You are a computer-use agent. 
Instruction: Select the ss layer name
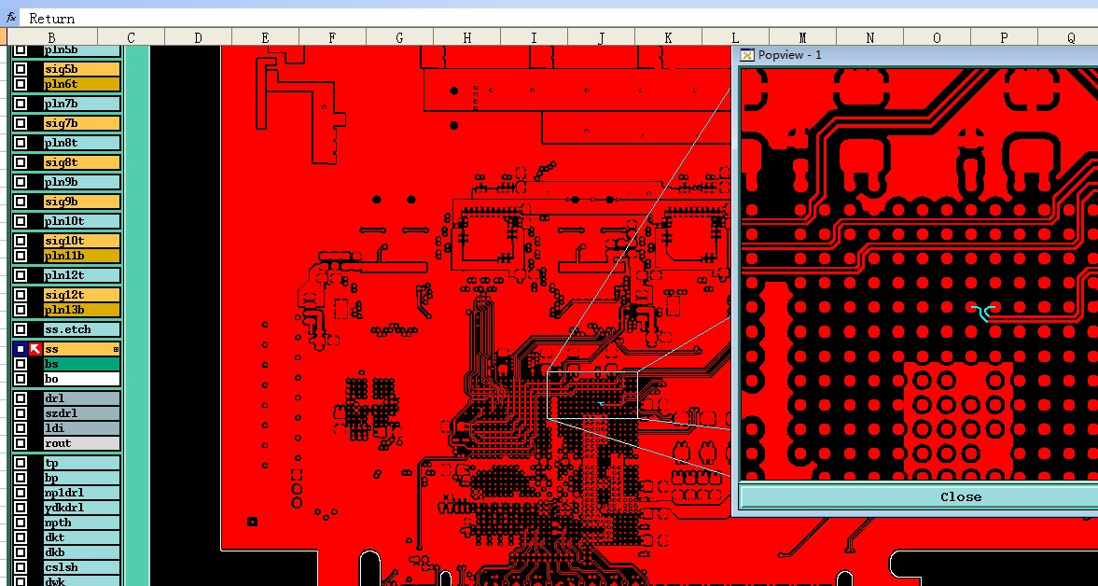[81, 349]
